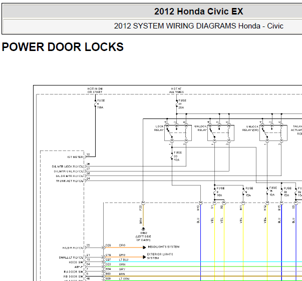
Task: Click the 'D23' connector label
Action: point(108,264)
